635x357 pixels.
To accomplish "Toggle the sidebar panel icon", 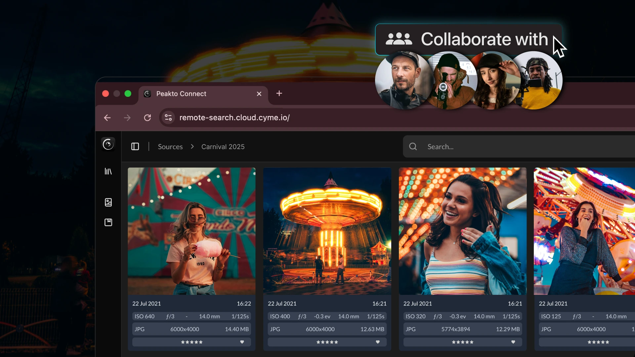I will pos(135,146).
